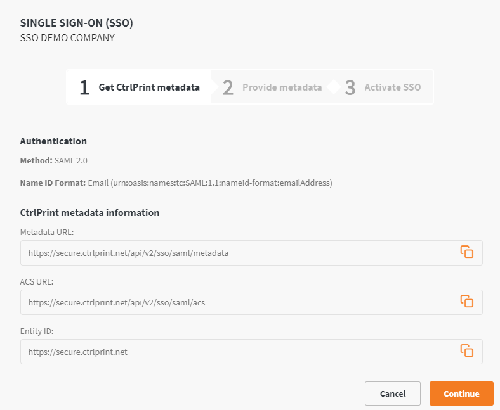Click the Continue button
The height and width of the screenshot is (410, 500).
coord(461,394)
